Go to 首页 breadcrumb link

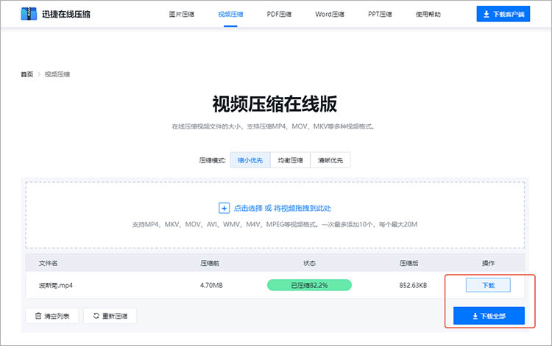(26, 74)
